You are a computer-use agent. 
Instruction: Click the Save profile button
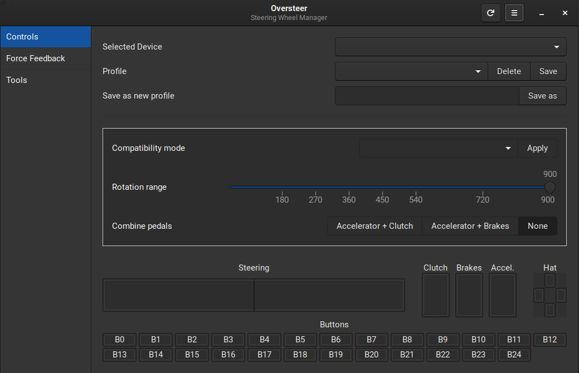click(548, 71)
